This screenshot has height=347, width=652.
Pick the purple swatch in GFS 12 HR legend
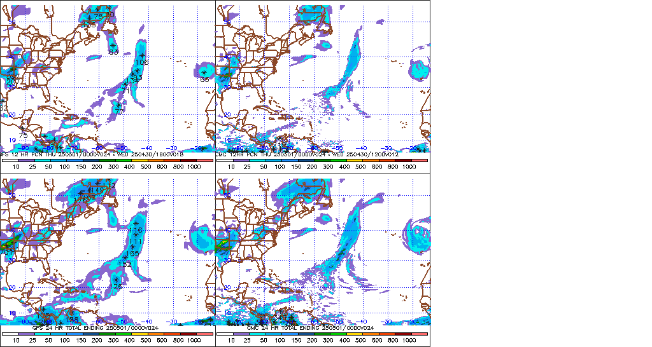coord(26,160)
